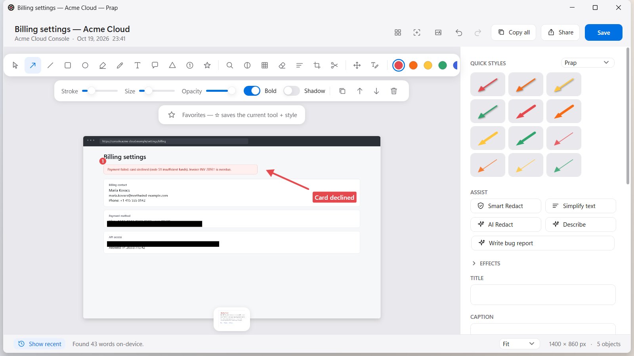
Task: Click the Favorites star icon
Action: (x=172, y=115)
